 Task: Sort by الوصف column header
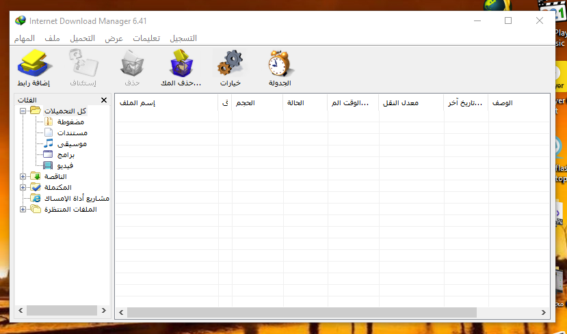(519, 103)
